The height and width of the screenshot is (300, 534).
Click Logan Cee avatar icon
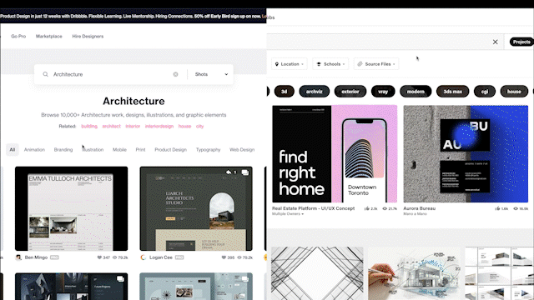point(143,257)
